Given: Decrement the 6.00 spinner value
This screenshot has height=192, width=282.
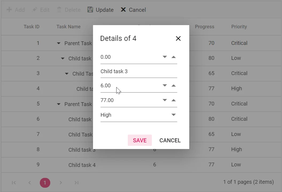Looking at the screenshot, I should (165, 85).
